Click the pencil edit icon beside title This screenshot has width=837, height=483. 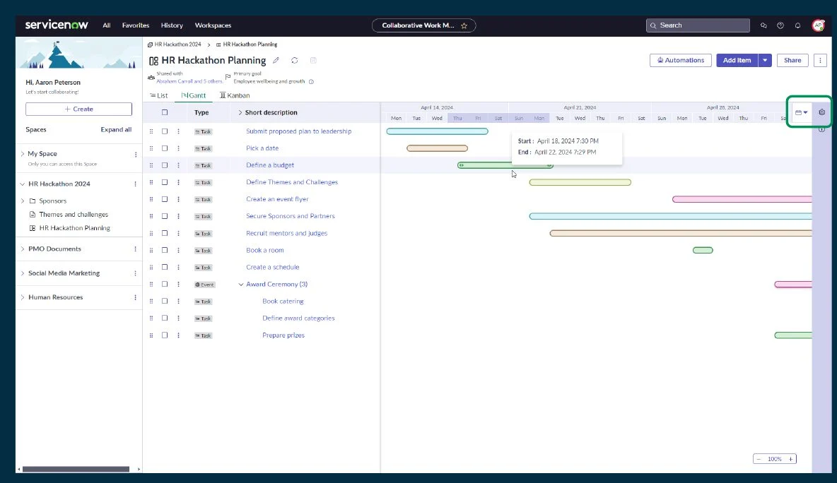tap(276, 60)
